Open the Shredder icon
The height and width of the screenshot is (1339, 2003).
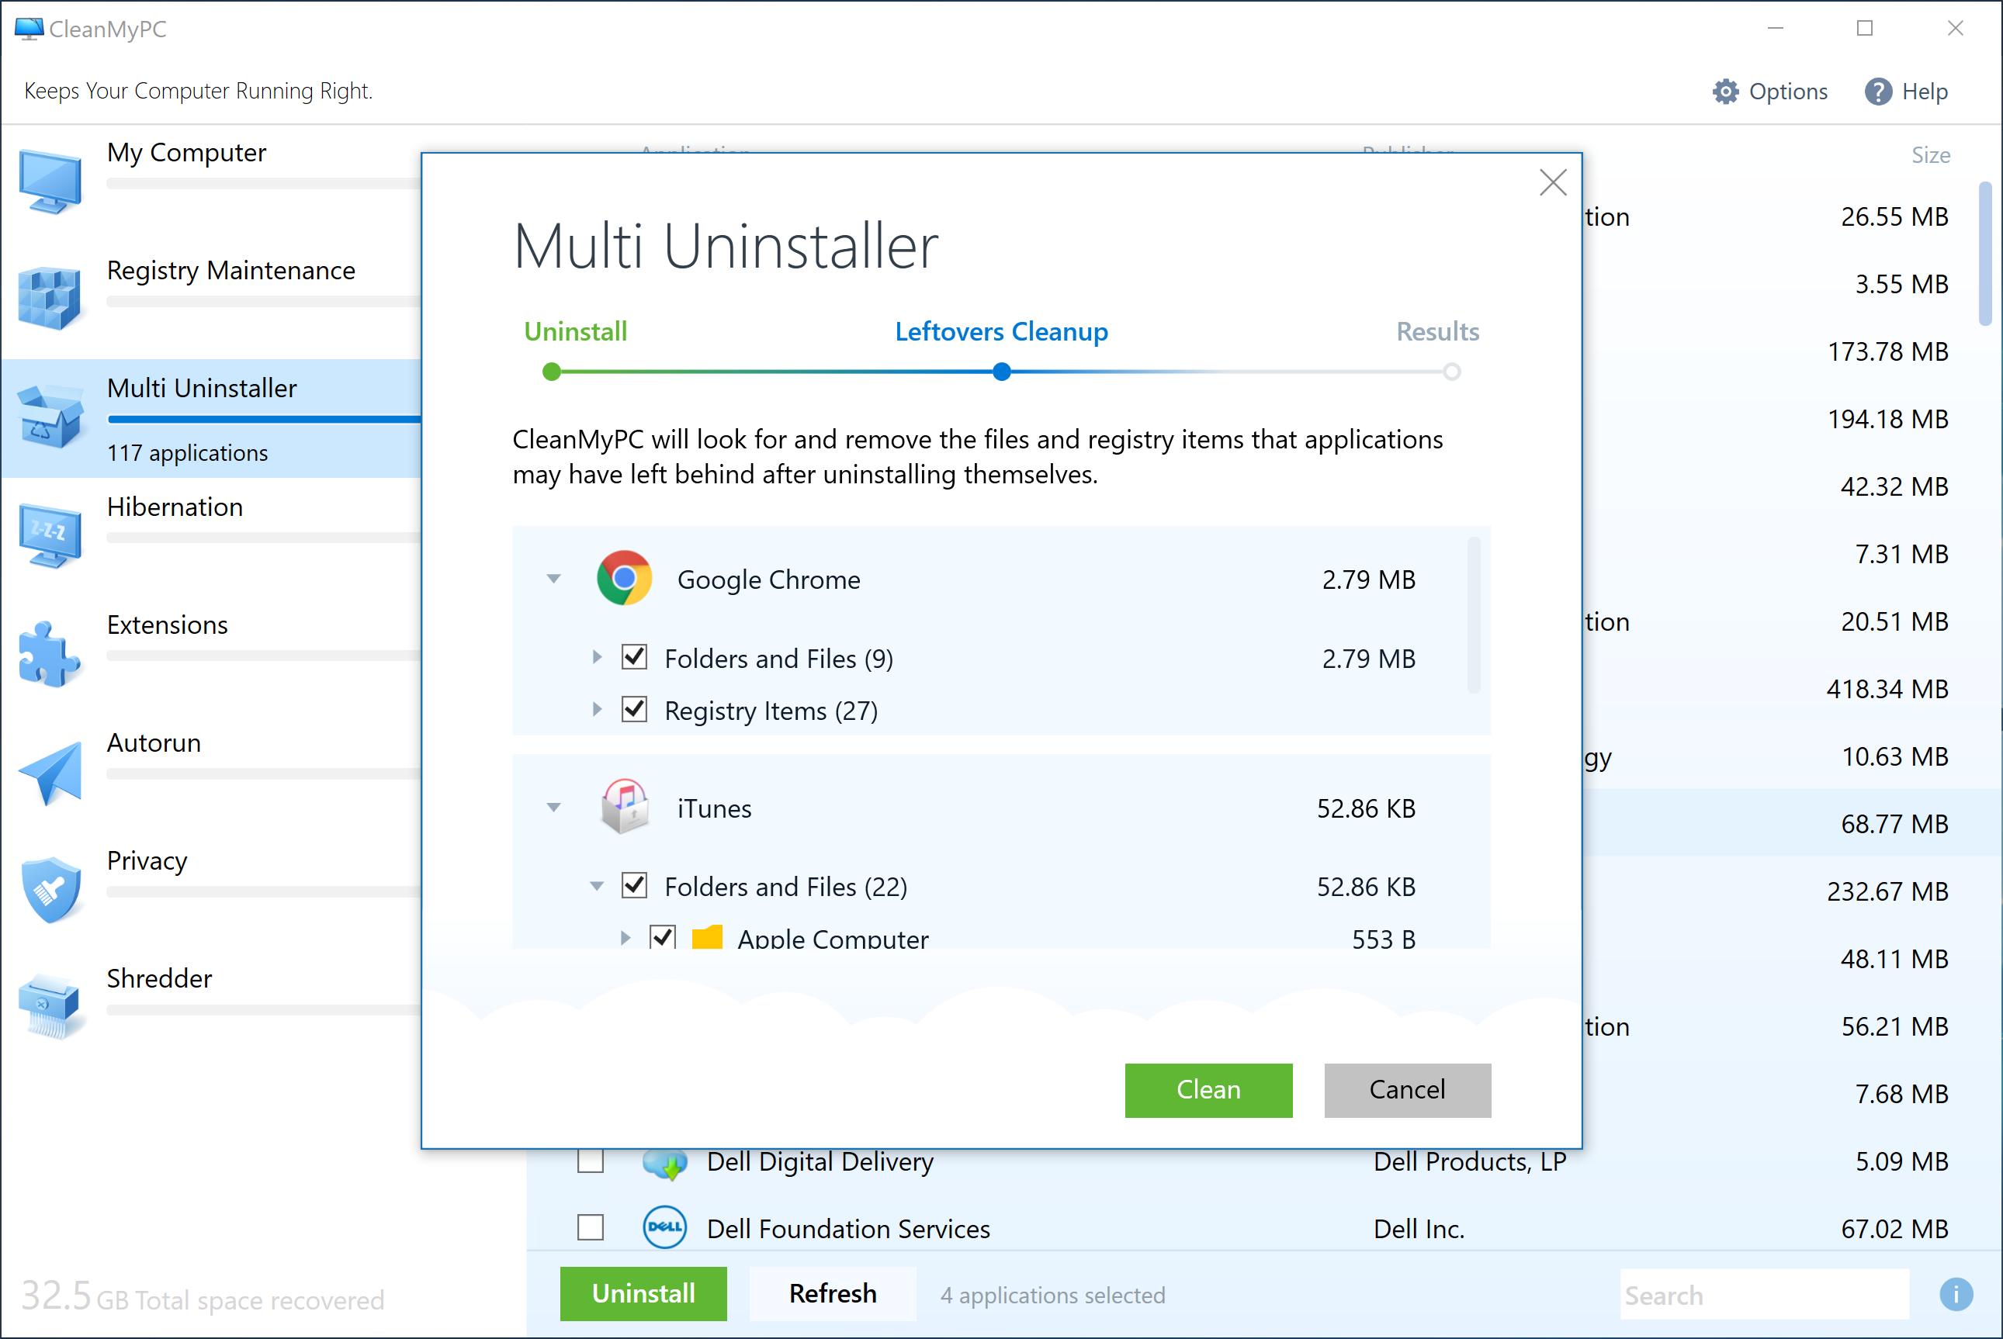50,1008
